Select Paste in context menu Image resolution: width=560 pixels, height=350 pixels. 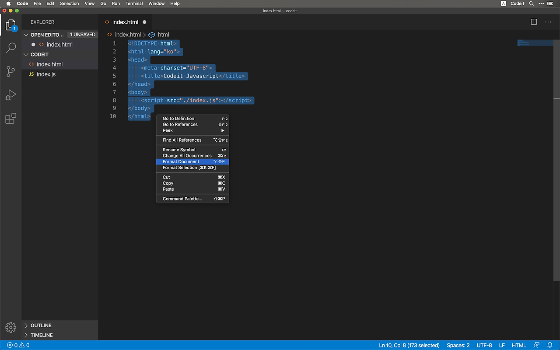(192, 189)
